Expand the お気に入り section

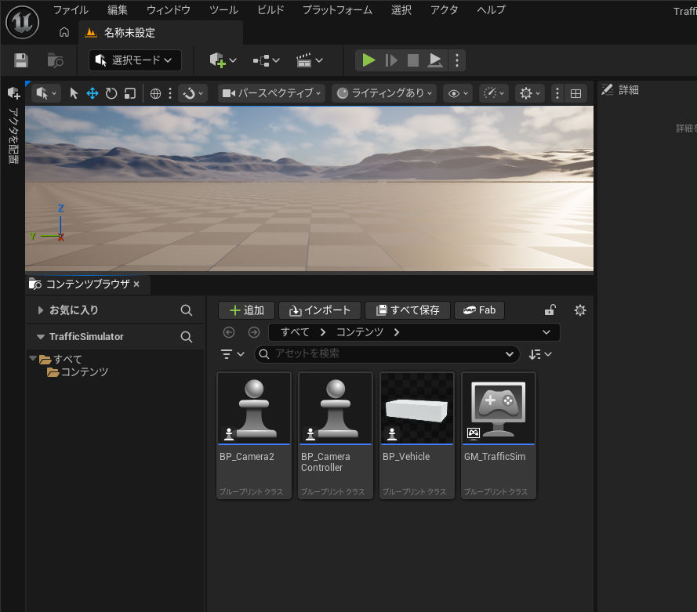[41, 310]
